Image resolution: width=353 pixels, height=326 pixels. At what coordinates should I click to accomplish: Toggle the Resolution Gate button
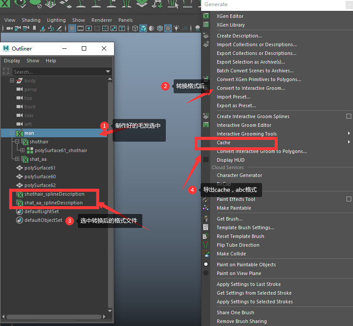click(x=89, y=28)
